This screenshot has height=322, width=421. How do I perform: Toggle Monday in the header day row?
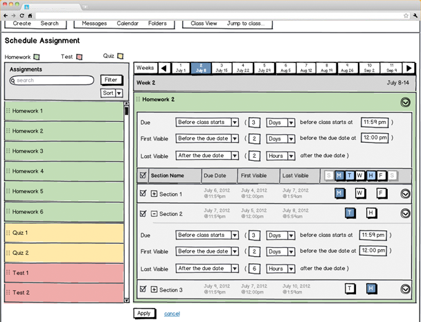coord(339,176)
